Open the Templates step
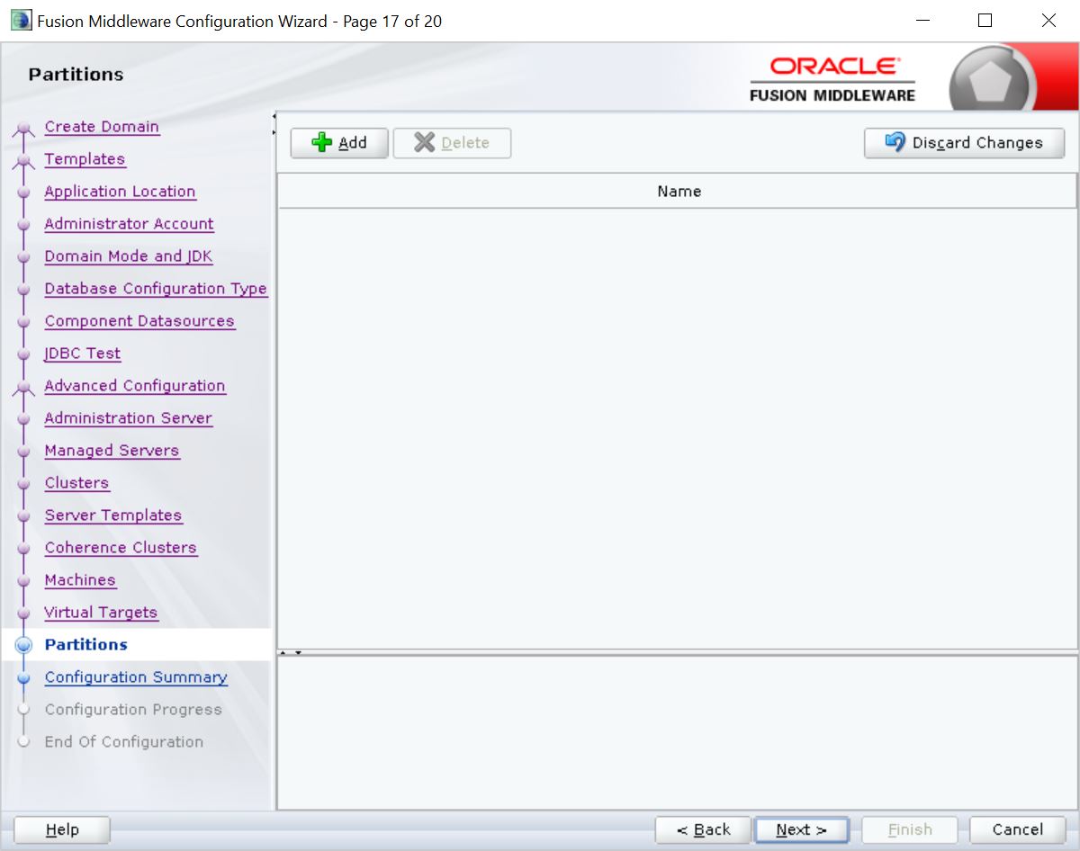The height and width of the screenshot is (851, 1080). pos(85,159)
